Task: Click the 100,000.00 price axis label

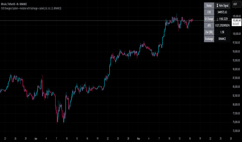Action: click(236, 34)
